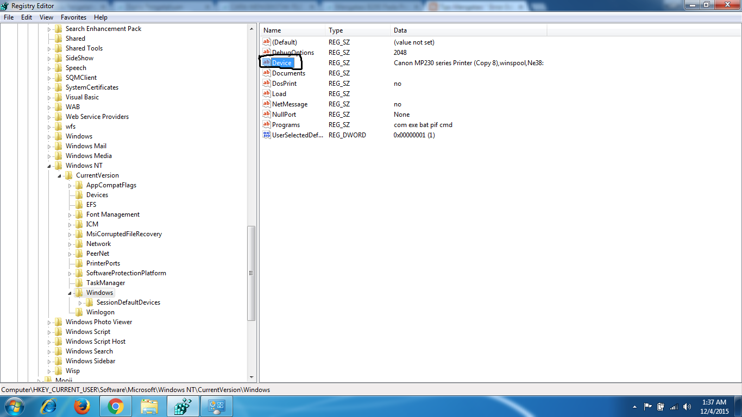Image resolution: width=742 pixels, height=417 pixels.
Task: Open the Favorites menu
Action: pos(73,17)
